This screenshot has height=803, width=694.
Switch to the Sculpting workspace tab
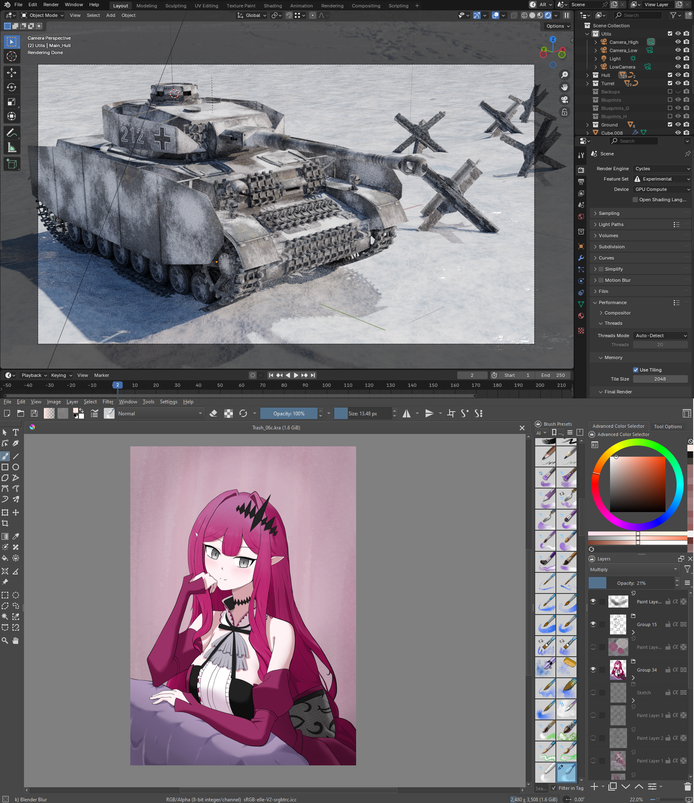click(176, 6)
